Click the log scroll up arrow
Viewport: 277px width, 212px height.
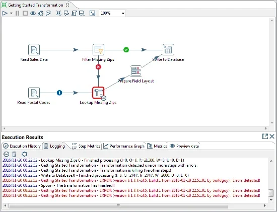[x=271, y=161]
